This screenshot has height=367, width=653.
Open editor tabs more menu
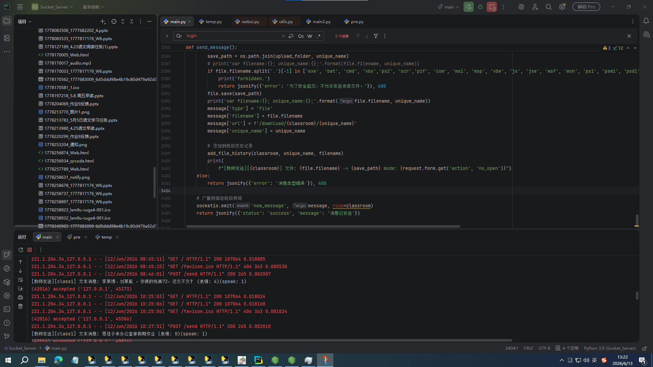pos(633,21)
